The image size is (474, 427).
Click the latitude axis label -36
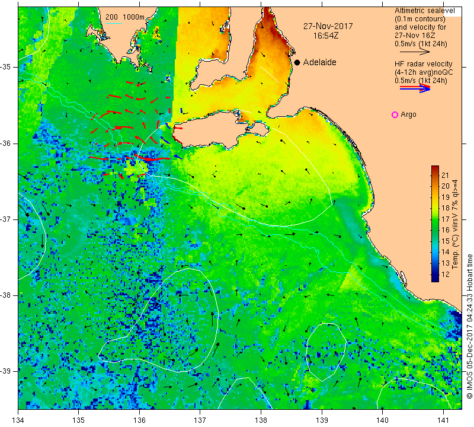tap(7, 143)
